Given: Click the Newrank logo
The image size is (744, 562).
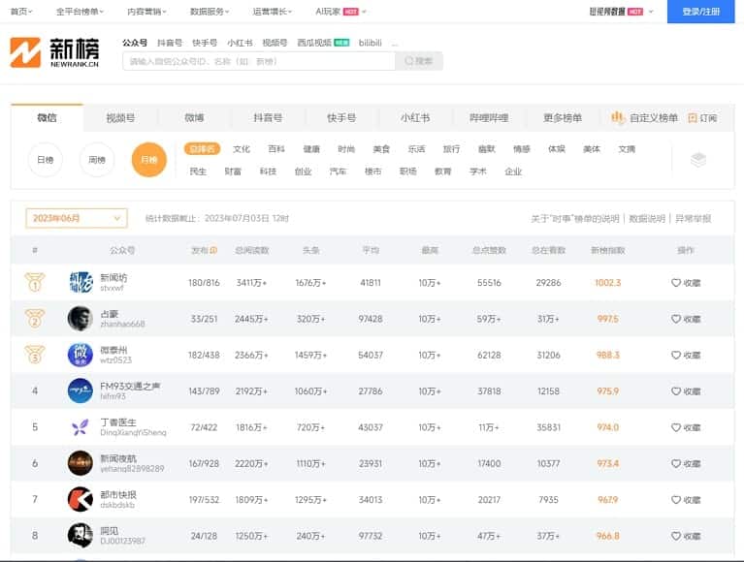Looking at the screenshot, I should 53,53.
